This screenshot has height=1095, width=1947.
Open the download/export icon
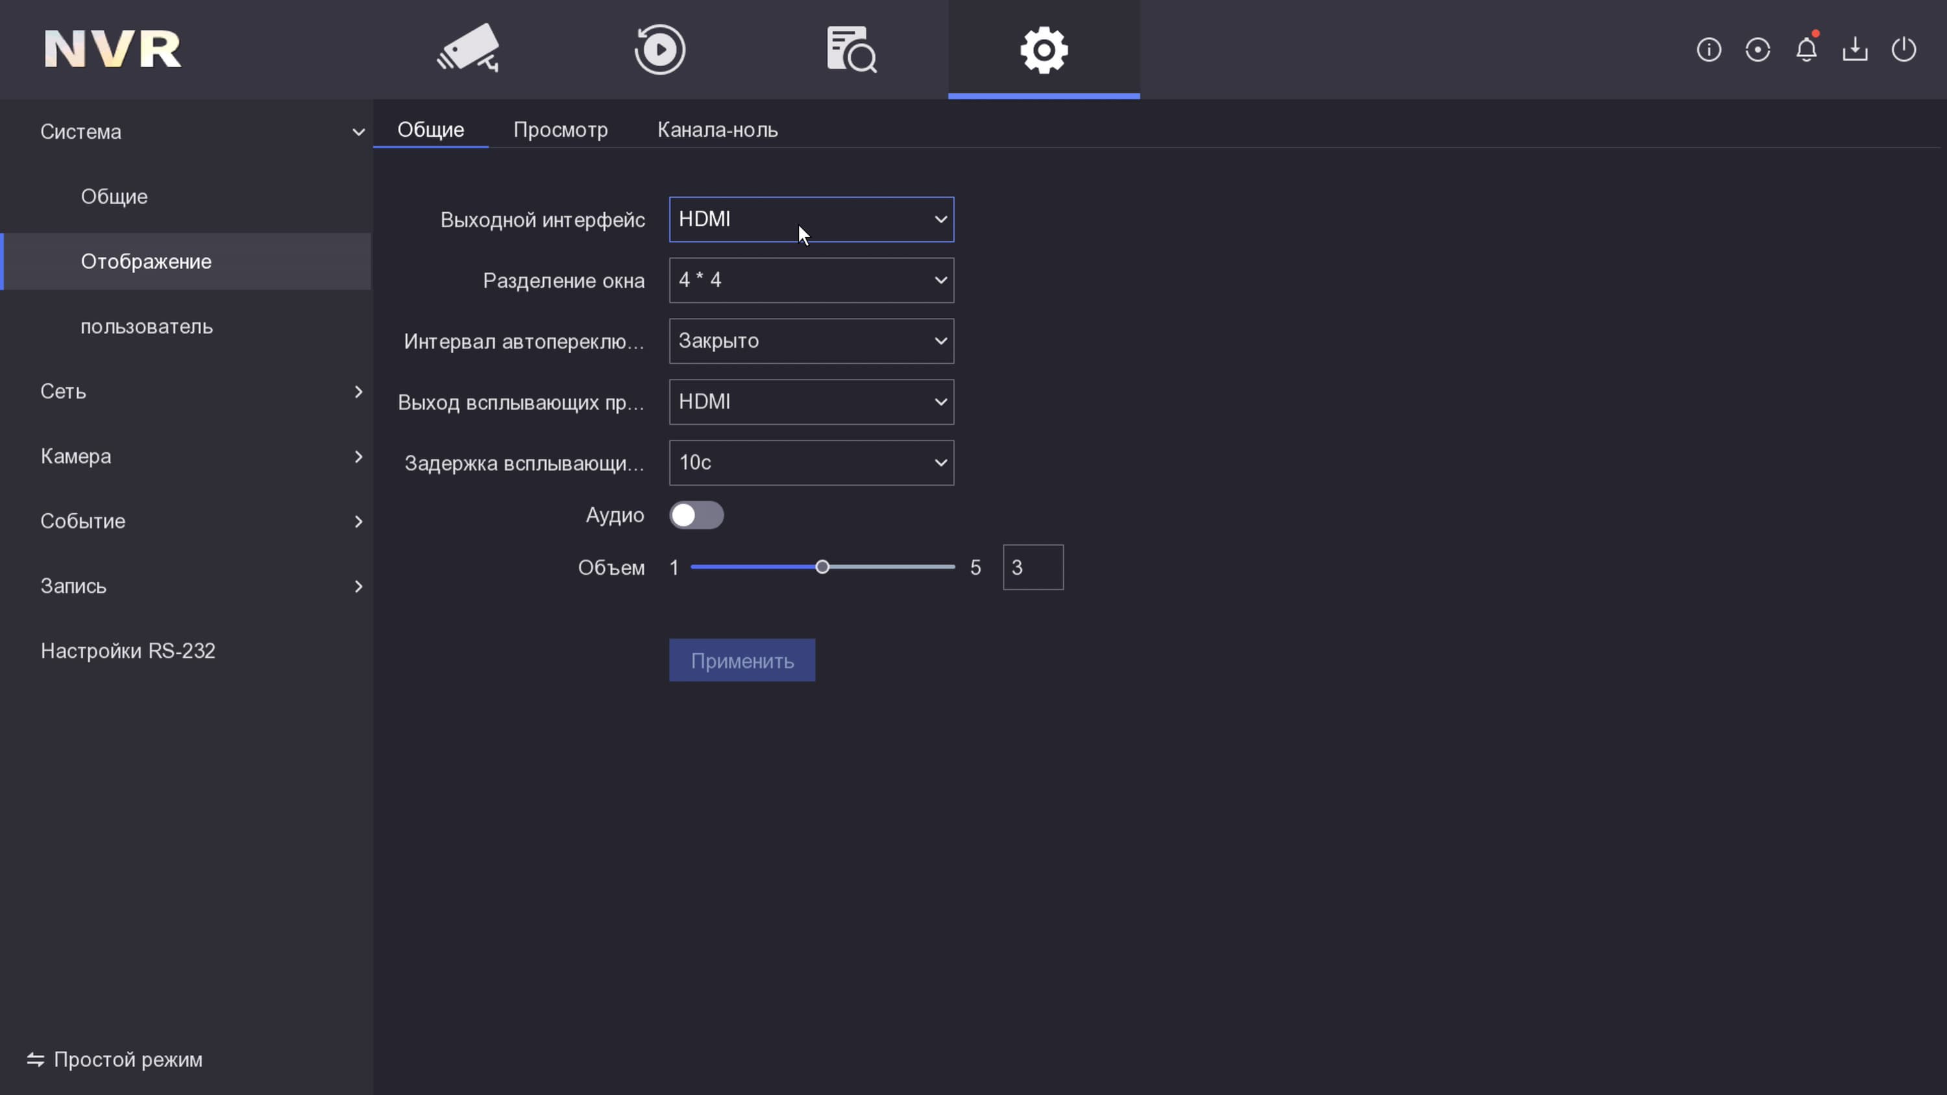point(1855,50)
